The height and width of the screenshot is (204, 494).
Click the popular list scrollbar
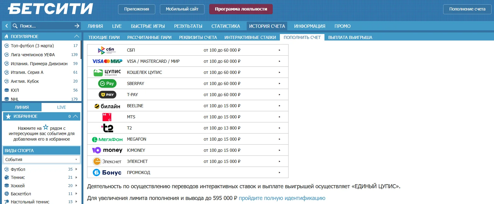[x=81, y=49]
